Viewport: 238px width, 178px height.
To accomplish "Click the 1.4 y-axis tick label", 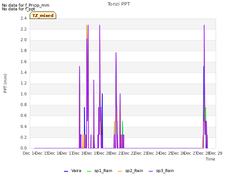I will [23, 73].
